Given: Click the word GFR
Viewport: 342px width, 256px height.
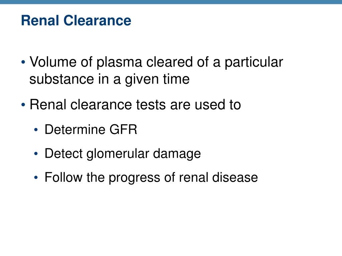Looking at the screenshot, I should (x=123, y=130).
